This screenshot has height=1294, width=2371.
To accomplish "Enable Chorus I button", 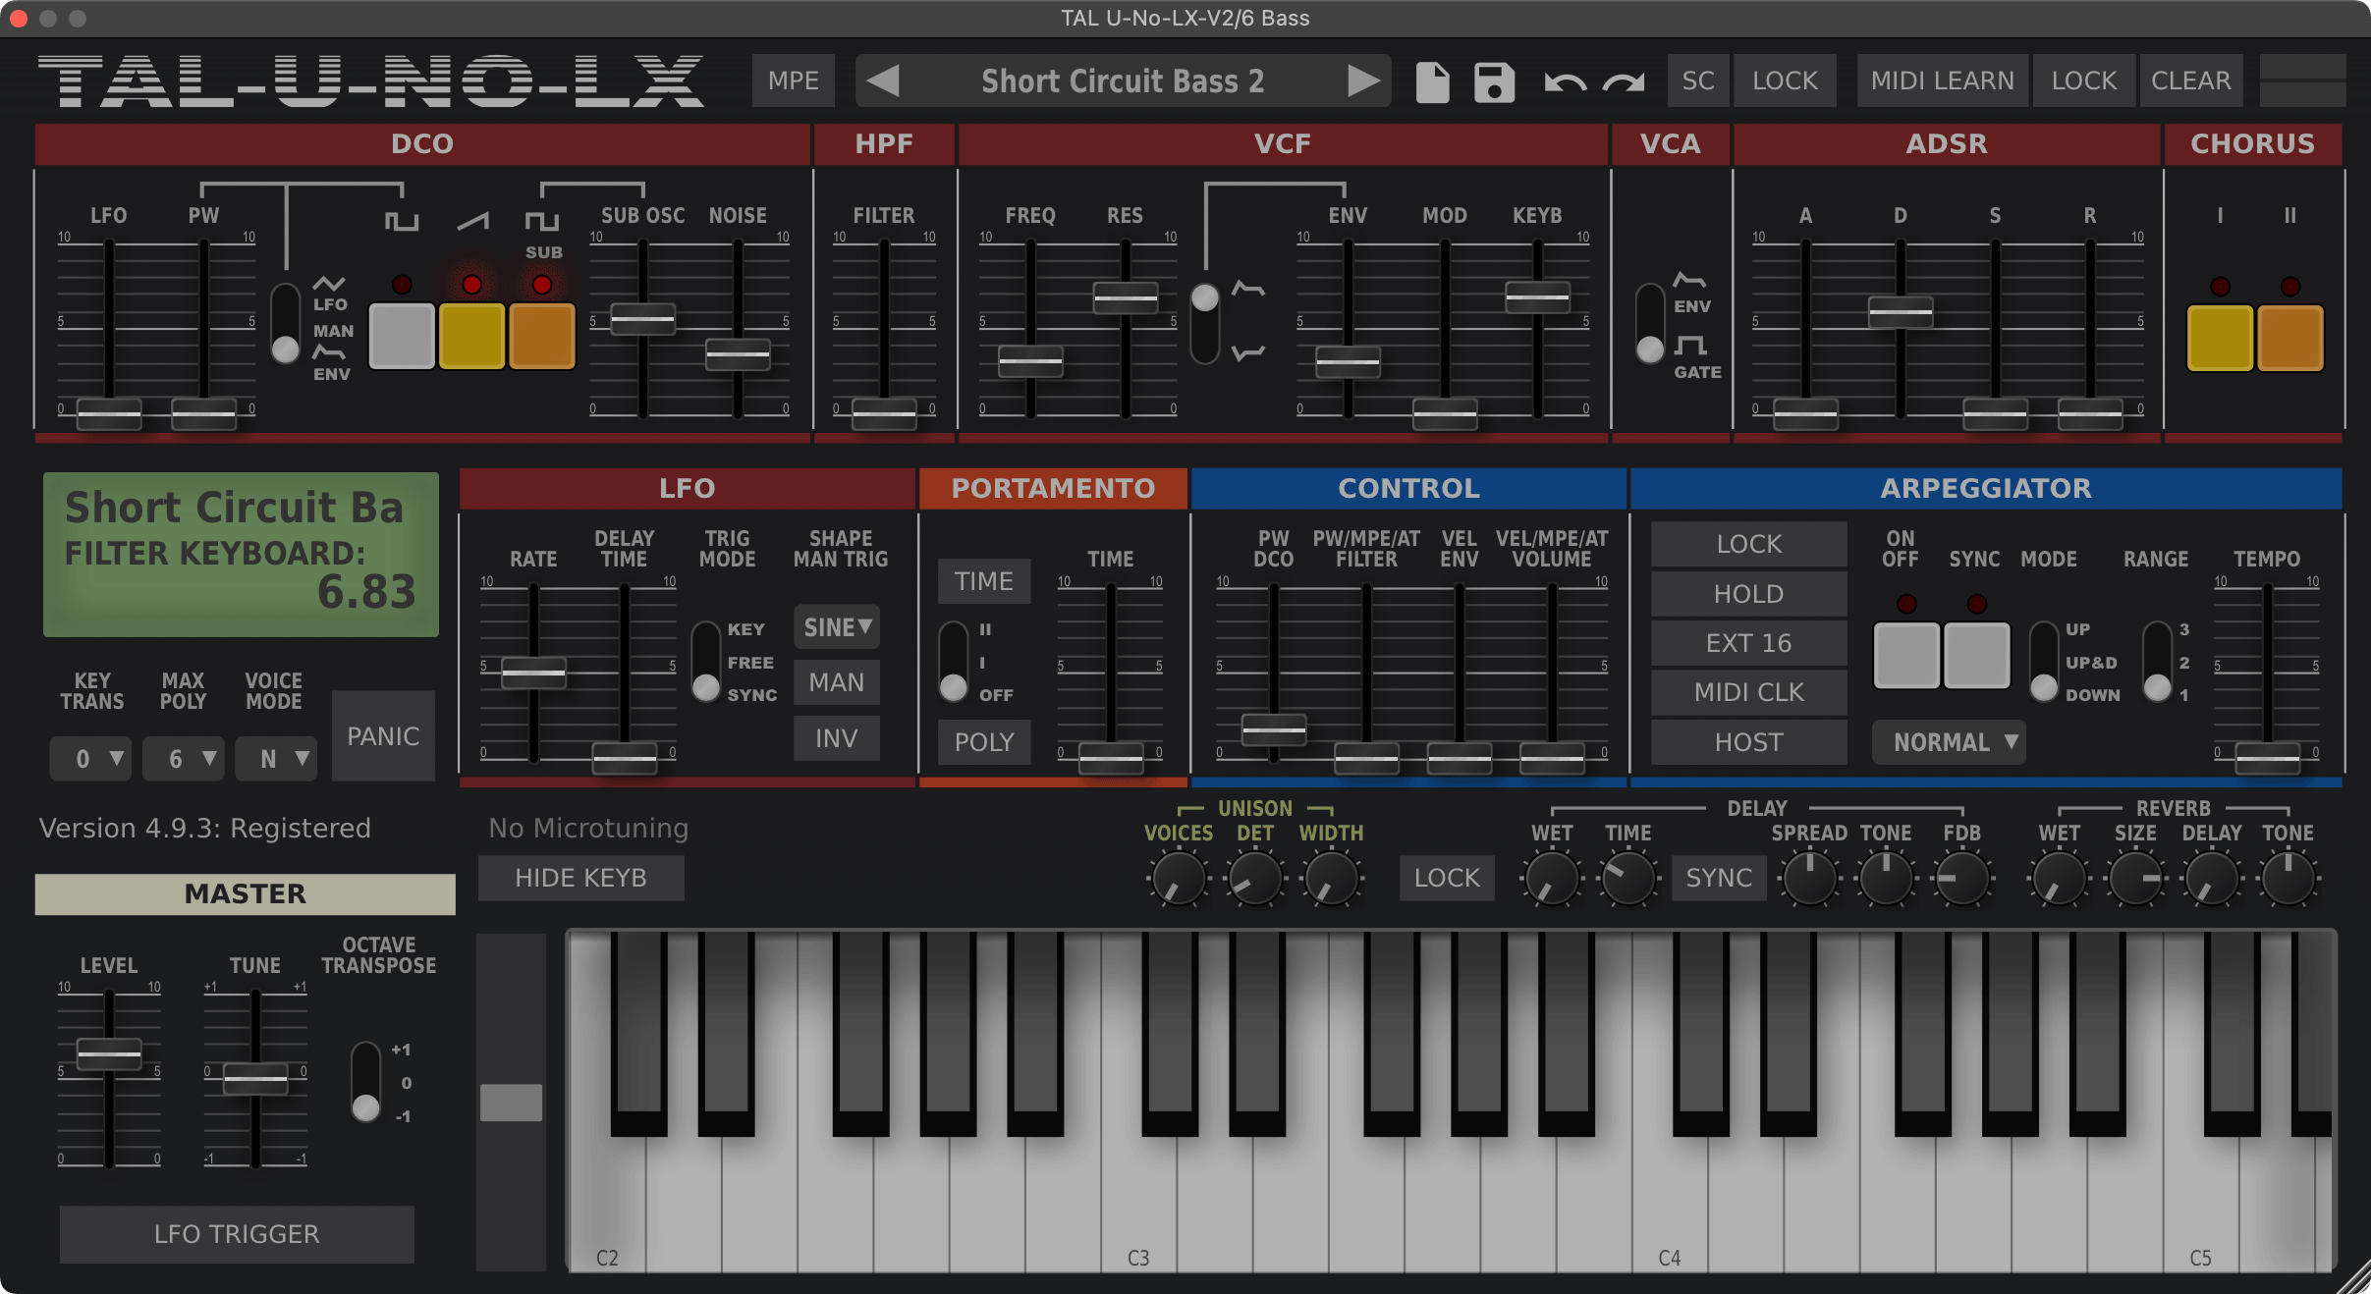I will pos(2219,338).
